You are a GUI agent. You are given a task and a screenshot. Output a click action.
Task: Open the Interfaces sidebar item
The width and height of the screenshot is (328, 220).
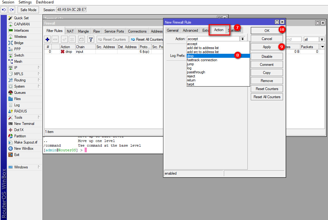tap(21, 30)
